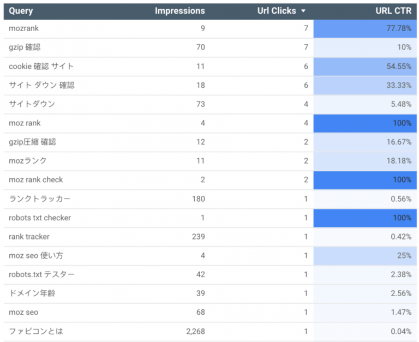Select the 54.55% CTR cell

[365, 66]
